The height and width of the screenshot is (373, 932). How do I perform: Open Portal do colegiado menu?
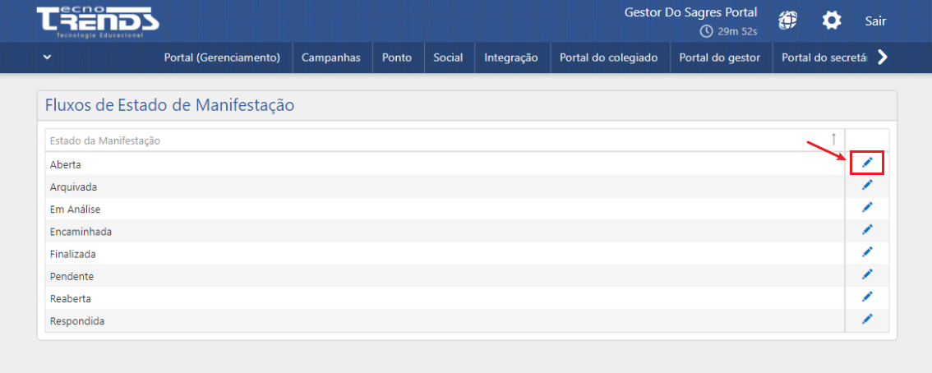(x=609, y=58)
